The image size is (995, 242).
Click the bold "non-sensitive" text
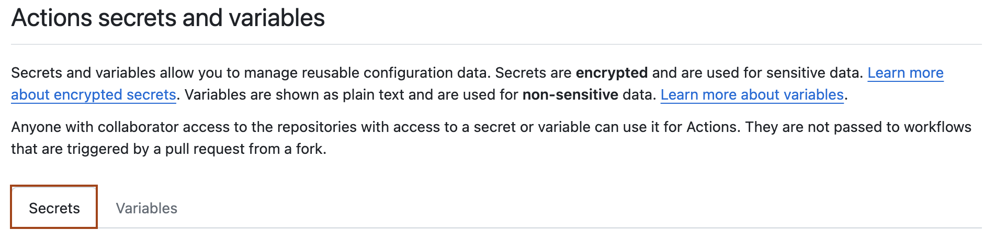(x=570, y=95)
